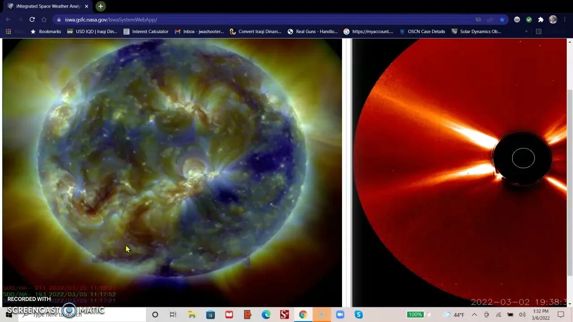573x322 pixels.
Task: Open notification center icon
Action: coord(561,315)
